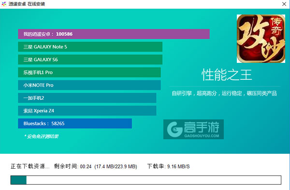Click the 性能之王 heading

pyautogui.click(x=227, y=75)
